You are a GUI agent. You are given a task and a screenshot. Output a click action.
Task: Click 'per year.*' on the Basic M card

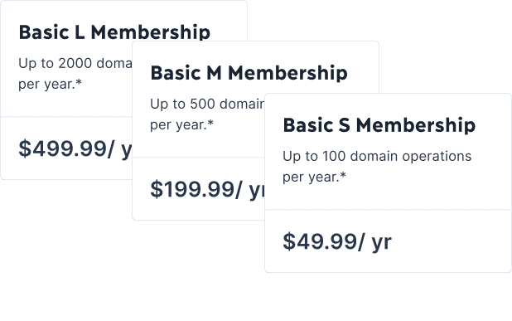click(x=181, y=125)
